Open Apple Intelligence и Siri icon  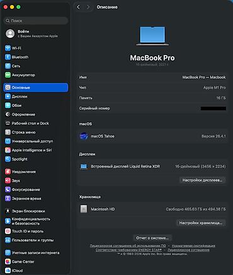pos(8,150)
